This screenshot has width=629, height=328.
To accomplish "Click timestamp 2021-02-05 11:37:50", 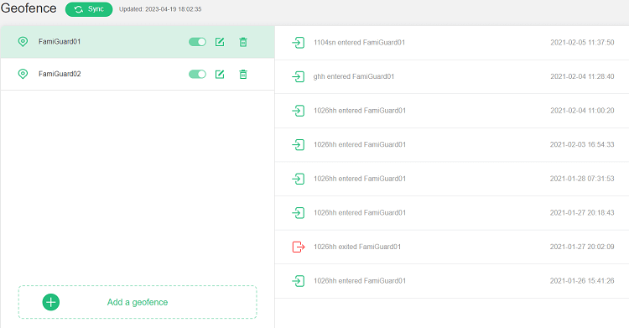I will [x=582, y=42].
